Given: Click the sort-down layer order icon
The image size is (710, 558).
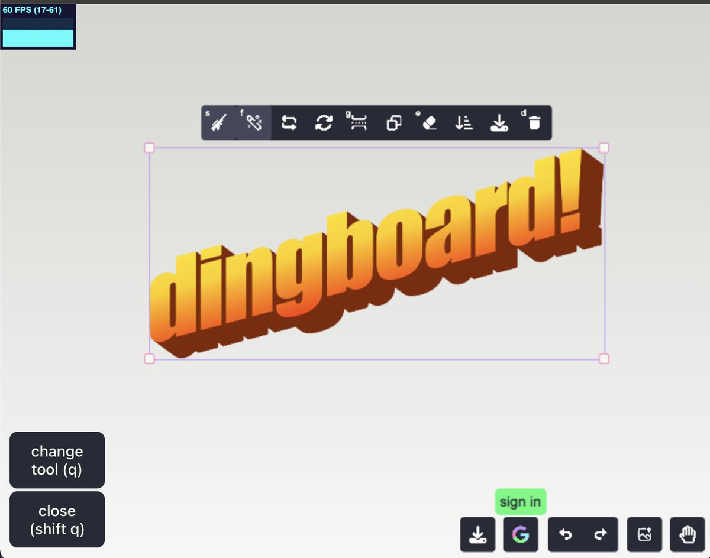Looking at the screenshot, I should coord(464,123).
